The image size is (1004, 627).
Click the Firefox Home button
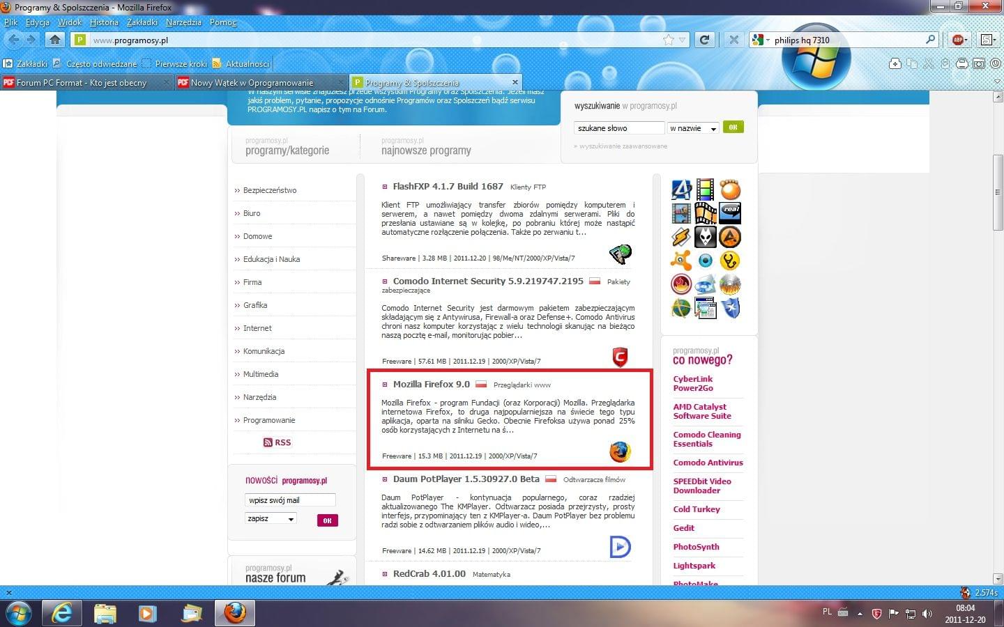tap(55, 40)
